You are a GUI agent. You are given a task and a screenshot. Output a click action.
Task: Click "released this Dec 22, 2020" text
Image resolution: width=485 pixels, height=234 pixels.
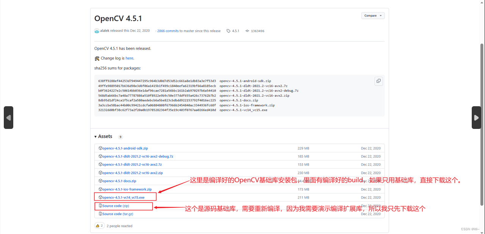[x=130, y=31]
